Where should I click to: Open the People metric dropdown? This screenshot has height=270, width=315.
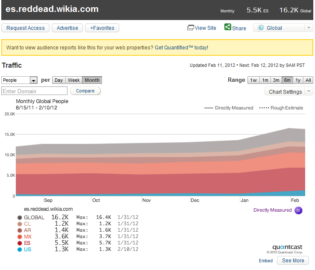pos(19,80)
